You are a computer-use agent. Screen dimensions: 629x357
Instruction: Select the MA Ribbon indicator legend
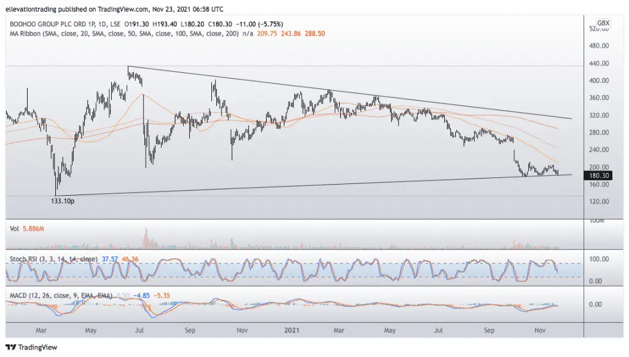click(124, 34)
